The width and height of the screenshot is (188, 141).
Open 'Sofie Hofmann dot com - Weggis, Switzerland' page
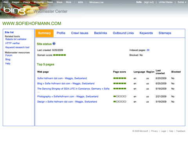pos(62,78)
